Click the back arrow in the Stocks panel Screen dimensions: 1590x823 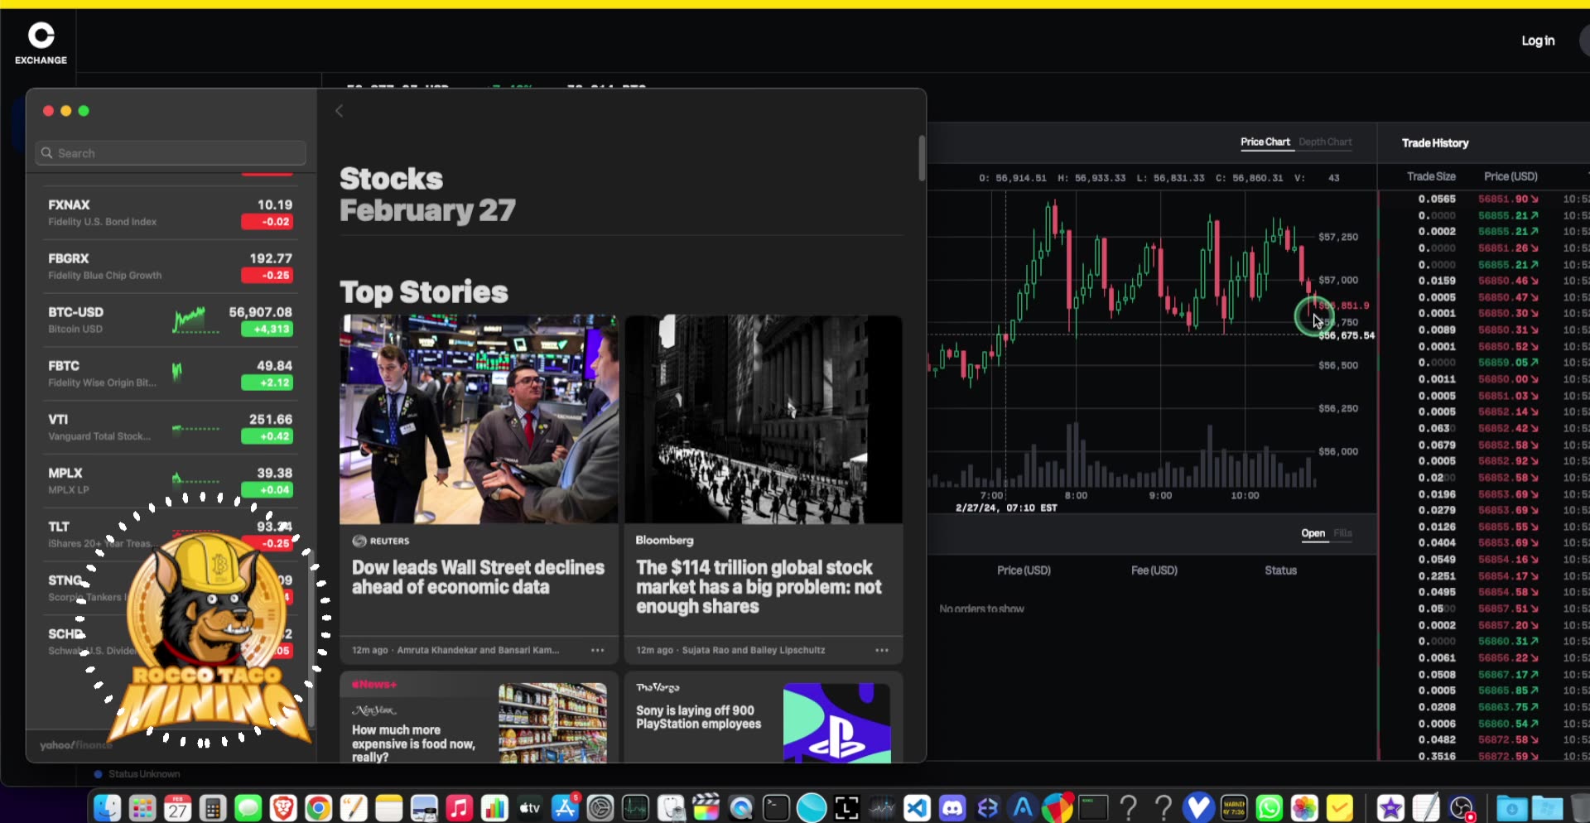coord(339,110)
